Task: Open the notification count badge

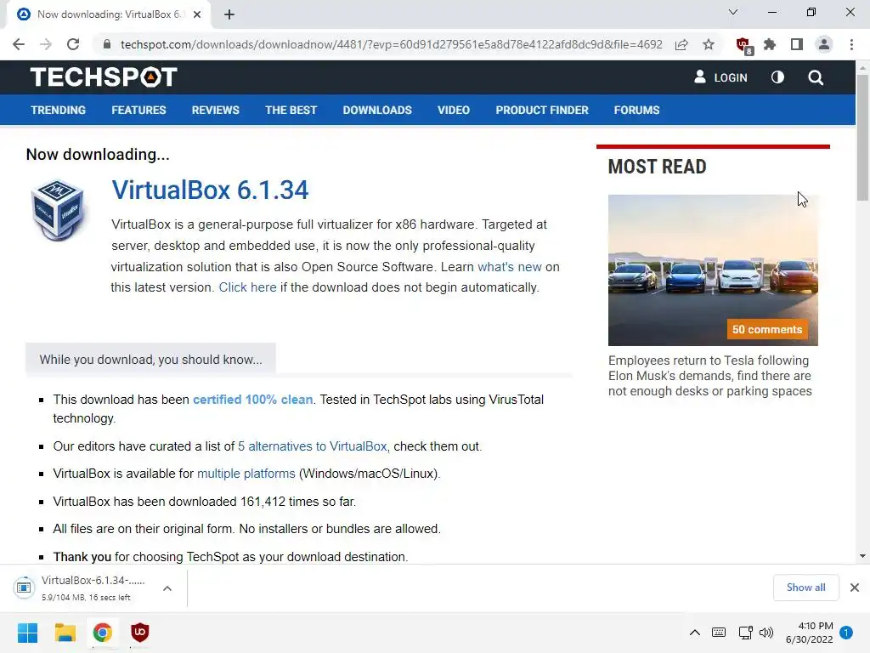Action: (x=846, y=633)
